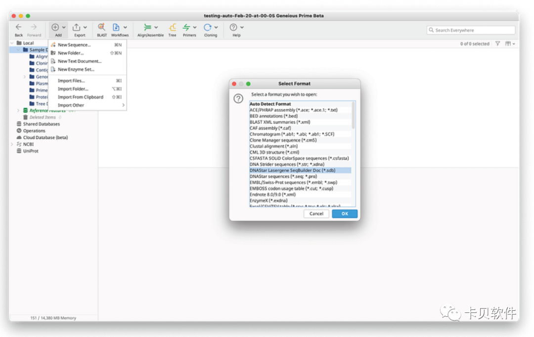This screenshot has height=337, width=534.
Task: Click the filter funnel icon
Action: [x=497, y=43]
